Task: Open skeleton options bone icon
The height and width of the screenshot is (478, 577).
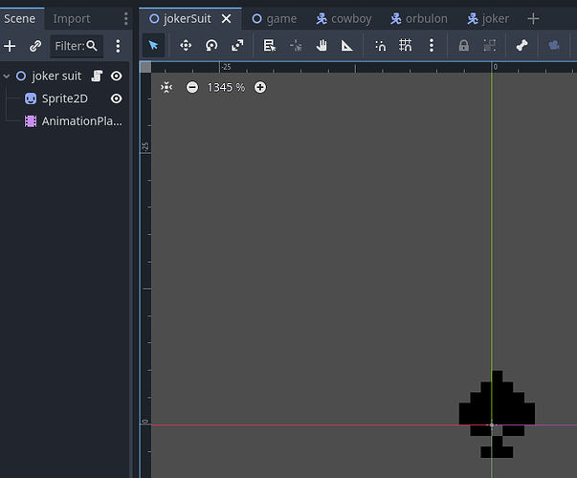Action: click(522, 46)
